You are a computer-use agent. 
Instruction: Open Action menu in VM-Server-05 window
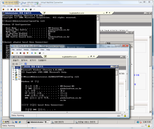point(10,6)
